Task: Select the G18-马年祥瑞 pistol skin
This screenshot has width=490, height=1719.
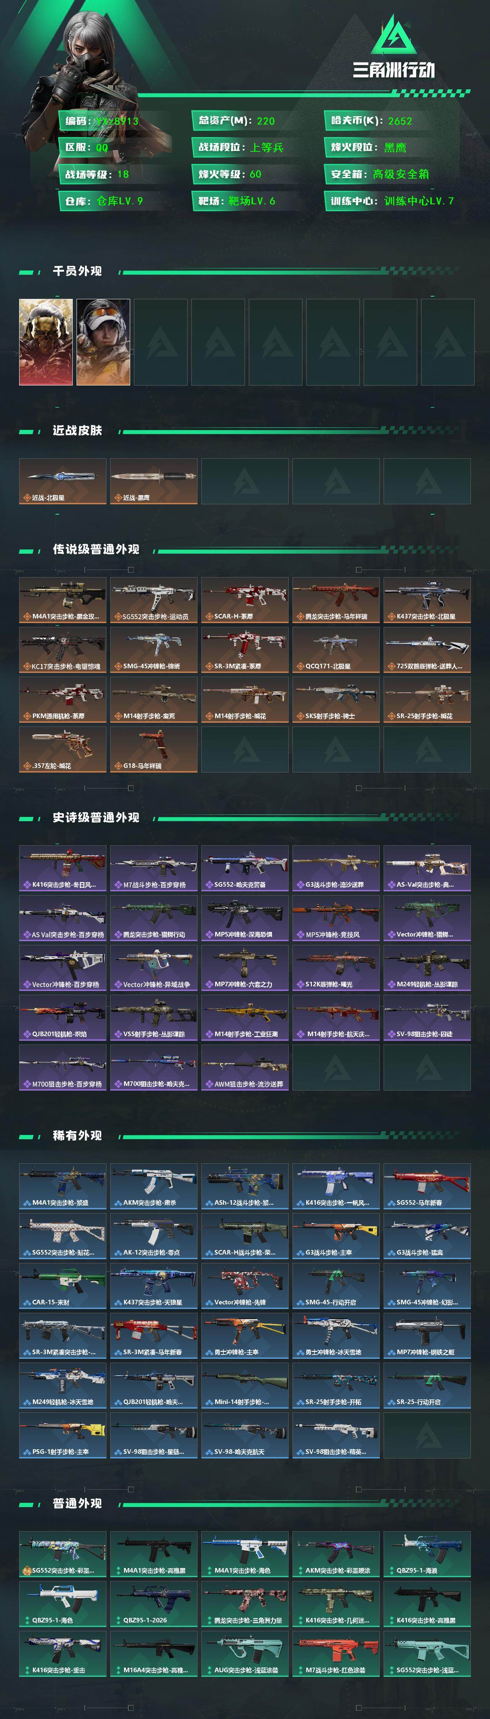Action: coord(154,750)
